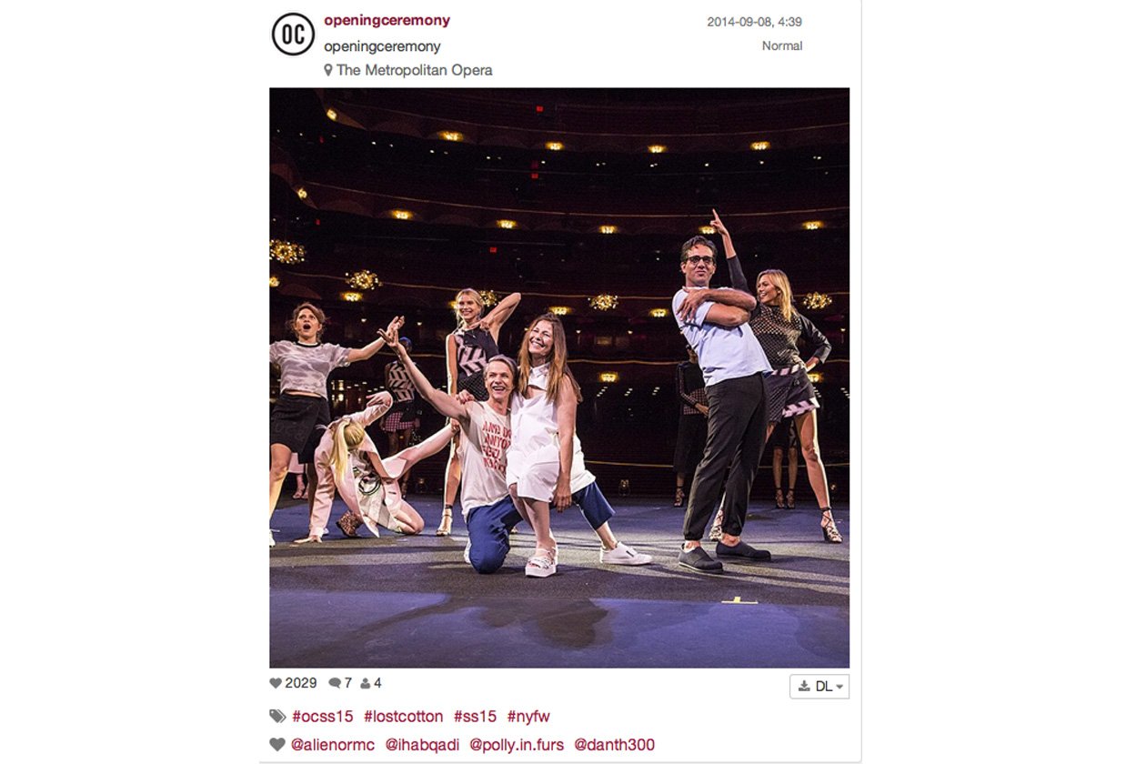This screenshot has width=1146, height=764.
Task: Open @danth300 profile
Action: [614, 745]
